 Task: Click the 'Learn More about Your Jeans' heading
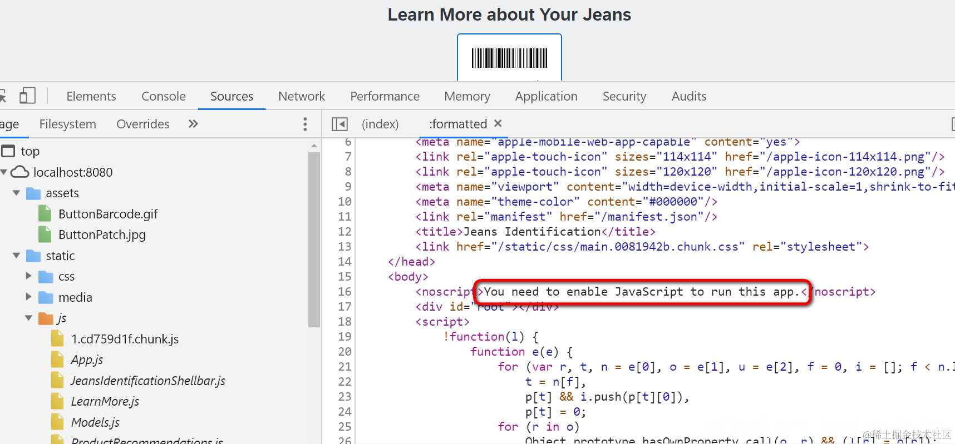(x=509, y=14)
